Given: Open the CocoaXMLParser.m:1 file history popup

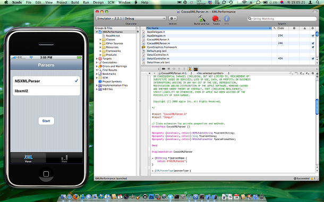Looking at the screenshot, I should point(175,73).
